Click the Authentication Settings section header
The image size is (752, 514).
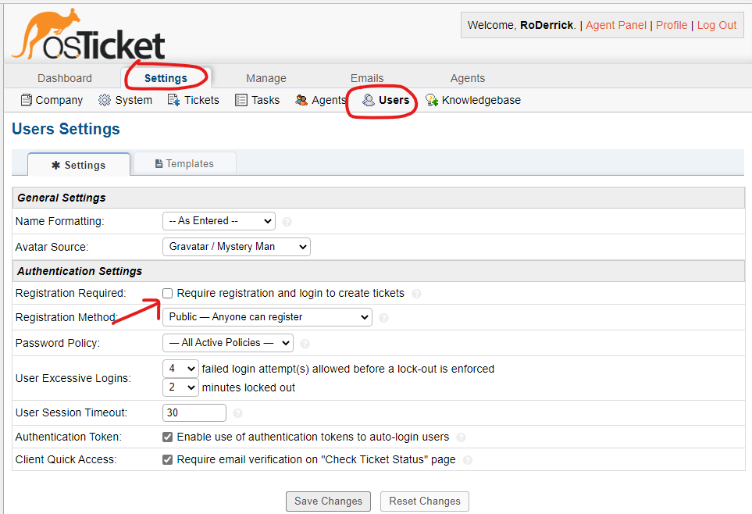(x=379, y=271)
